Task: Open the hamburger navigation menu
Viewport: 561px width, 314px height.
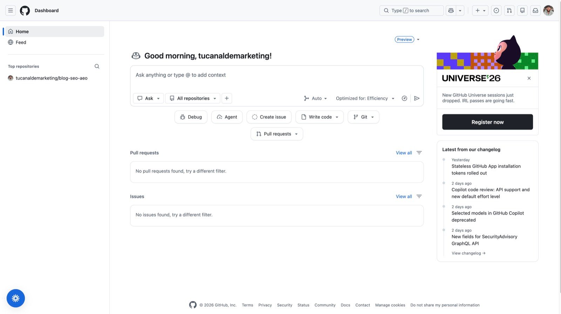Action: 11,11
